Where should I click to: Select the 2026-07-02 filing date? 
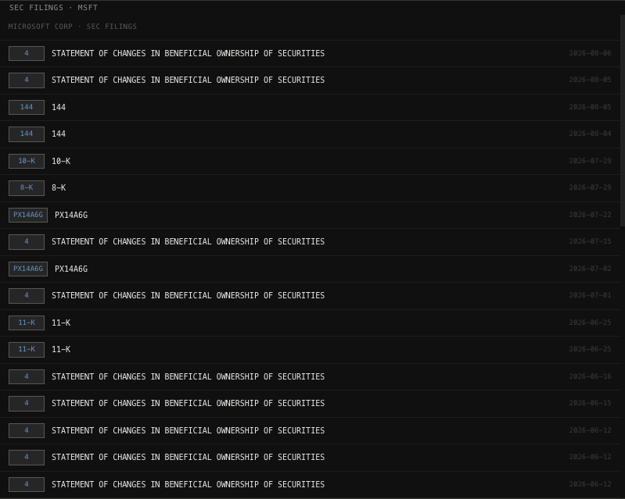590,269
